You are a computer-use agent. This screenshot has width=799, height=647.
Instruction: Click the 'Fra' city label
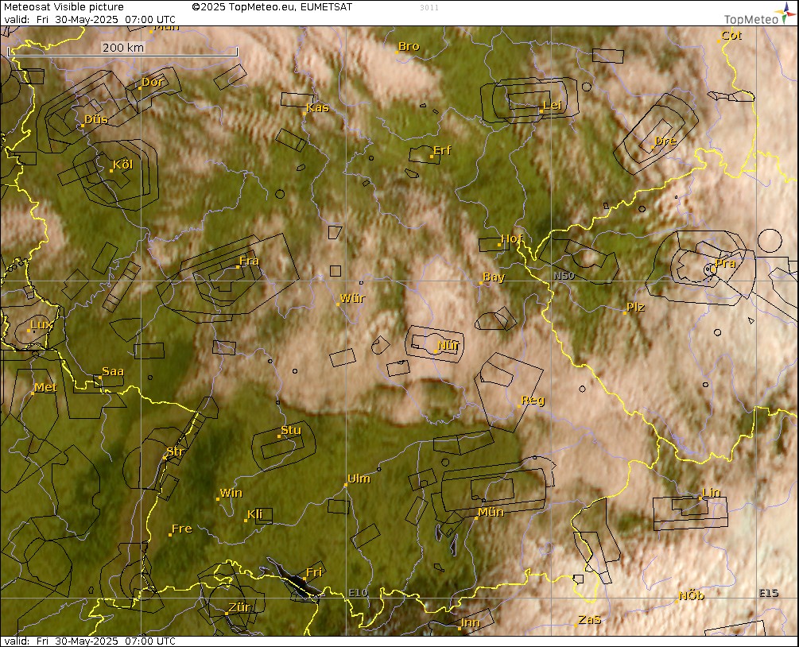tap(249, 262)
